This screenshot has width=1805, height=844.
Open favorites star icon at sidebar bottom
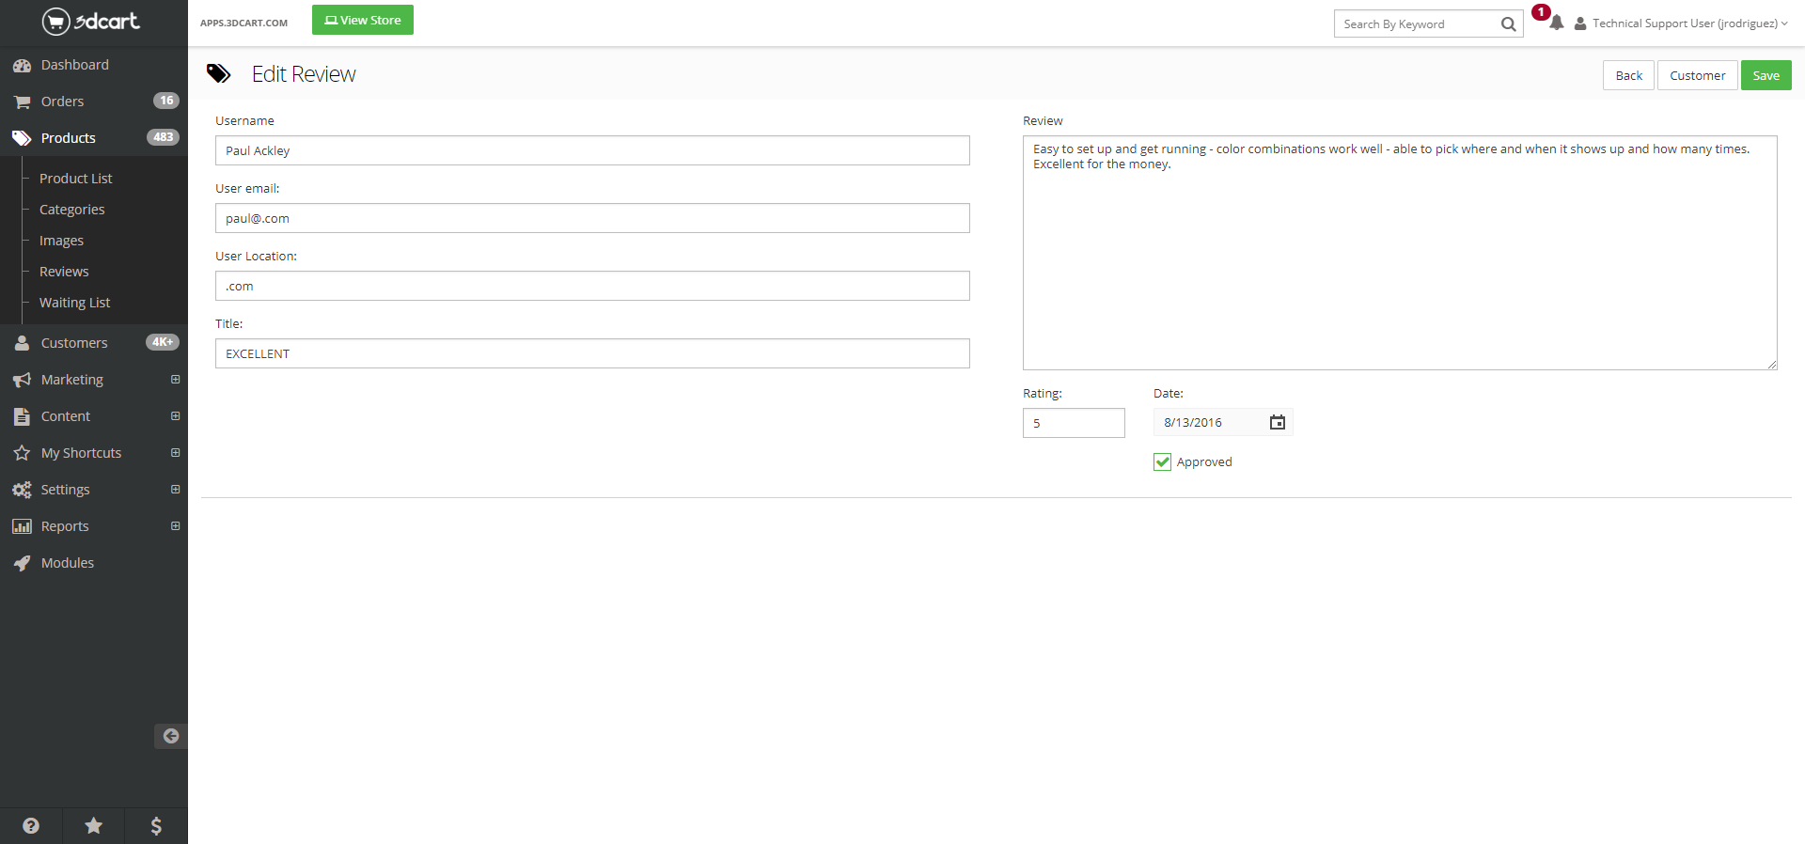pos(94,825)
